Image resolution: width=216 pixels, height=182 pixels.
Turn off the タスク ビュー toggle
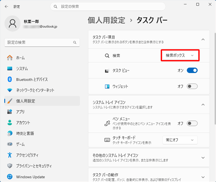coord(192,70)
